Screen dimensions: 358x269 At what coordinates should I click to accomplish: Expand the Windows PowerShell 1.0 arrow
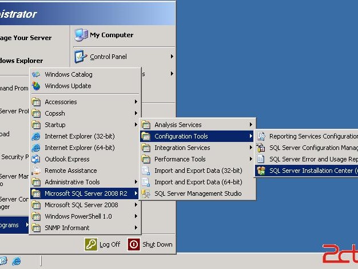pos(136,216)
